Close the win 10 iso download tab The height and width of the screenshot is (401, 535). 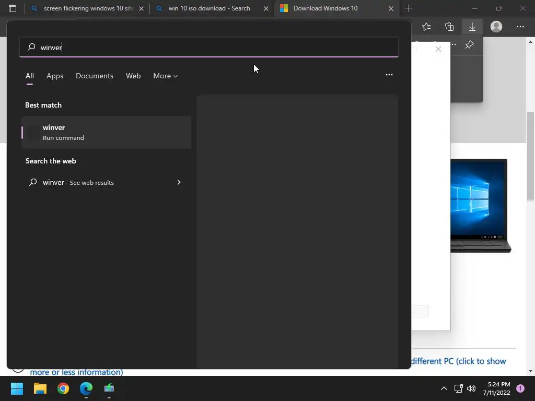[266, 8]
